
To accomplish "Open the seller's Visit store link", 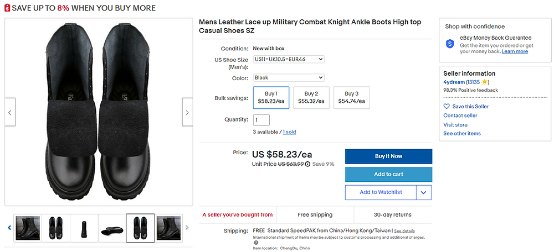I will pos(455,125).
